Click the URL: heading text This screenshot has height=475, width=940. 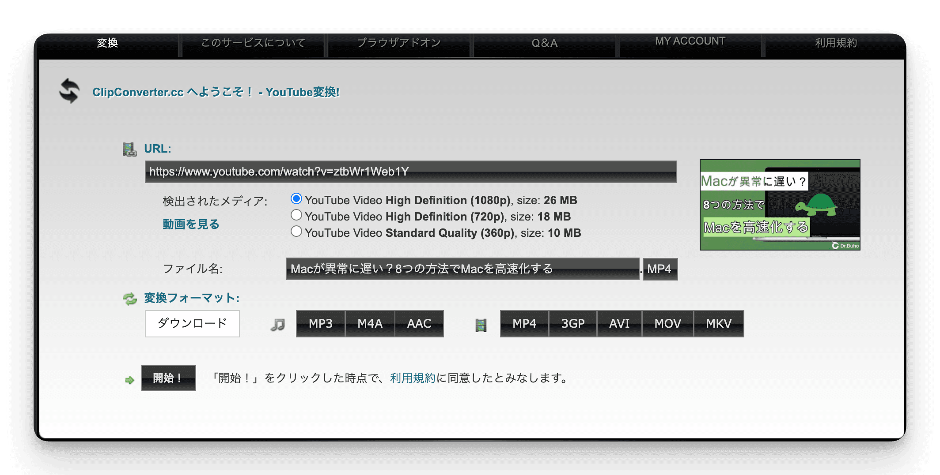point(158,149)
